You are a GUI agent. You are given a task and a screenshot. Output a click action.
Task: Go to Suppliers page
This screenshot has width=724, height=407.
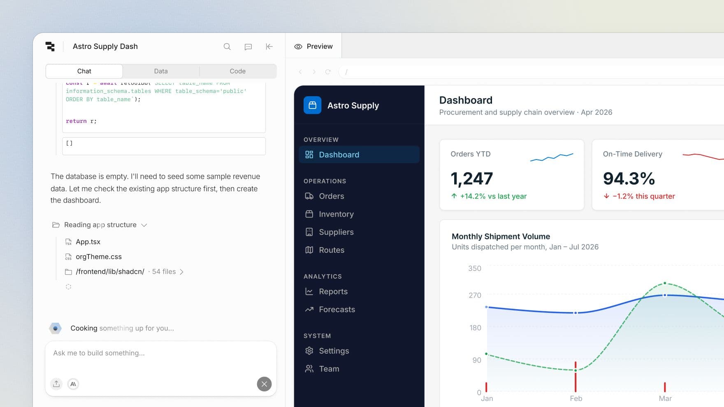click(x=359, y=232)
